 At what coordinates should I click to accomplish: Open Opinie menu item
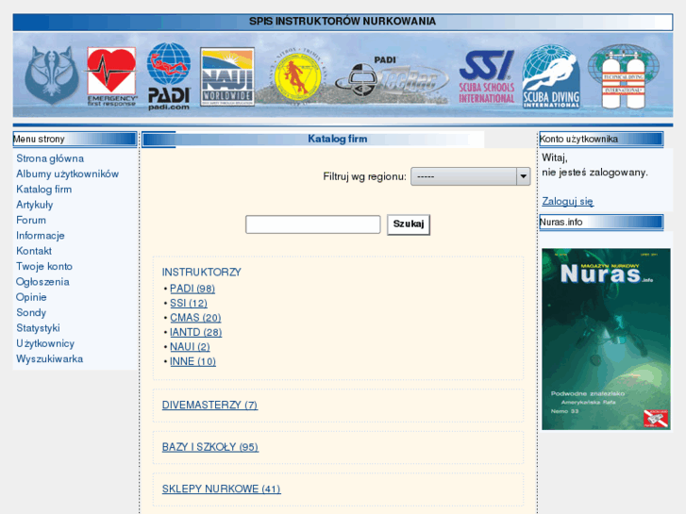point(31,297)
